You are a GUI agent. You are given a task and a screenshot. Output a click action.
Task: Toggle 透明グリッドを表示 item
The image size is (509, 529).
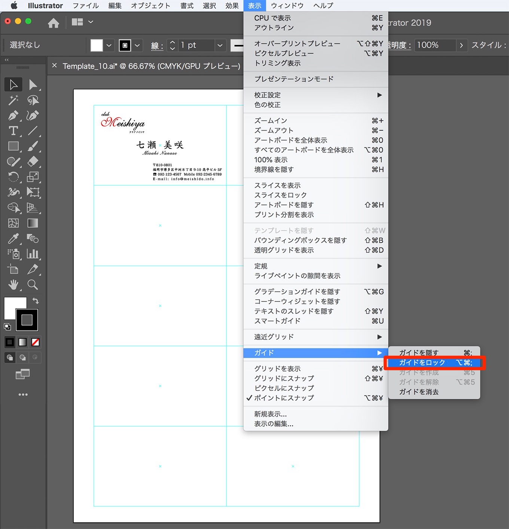point(316,250)
